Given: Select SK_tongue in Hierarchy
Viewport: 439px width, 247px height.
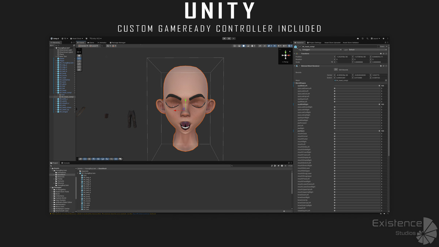Looking at the screenshot, I should coord(63,112).
